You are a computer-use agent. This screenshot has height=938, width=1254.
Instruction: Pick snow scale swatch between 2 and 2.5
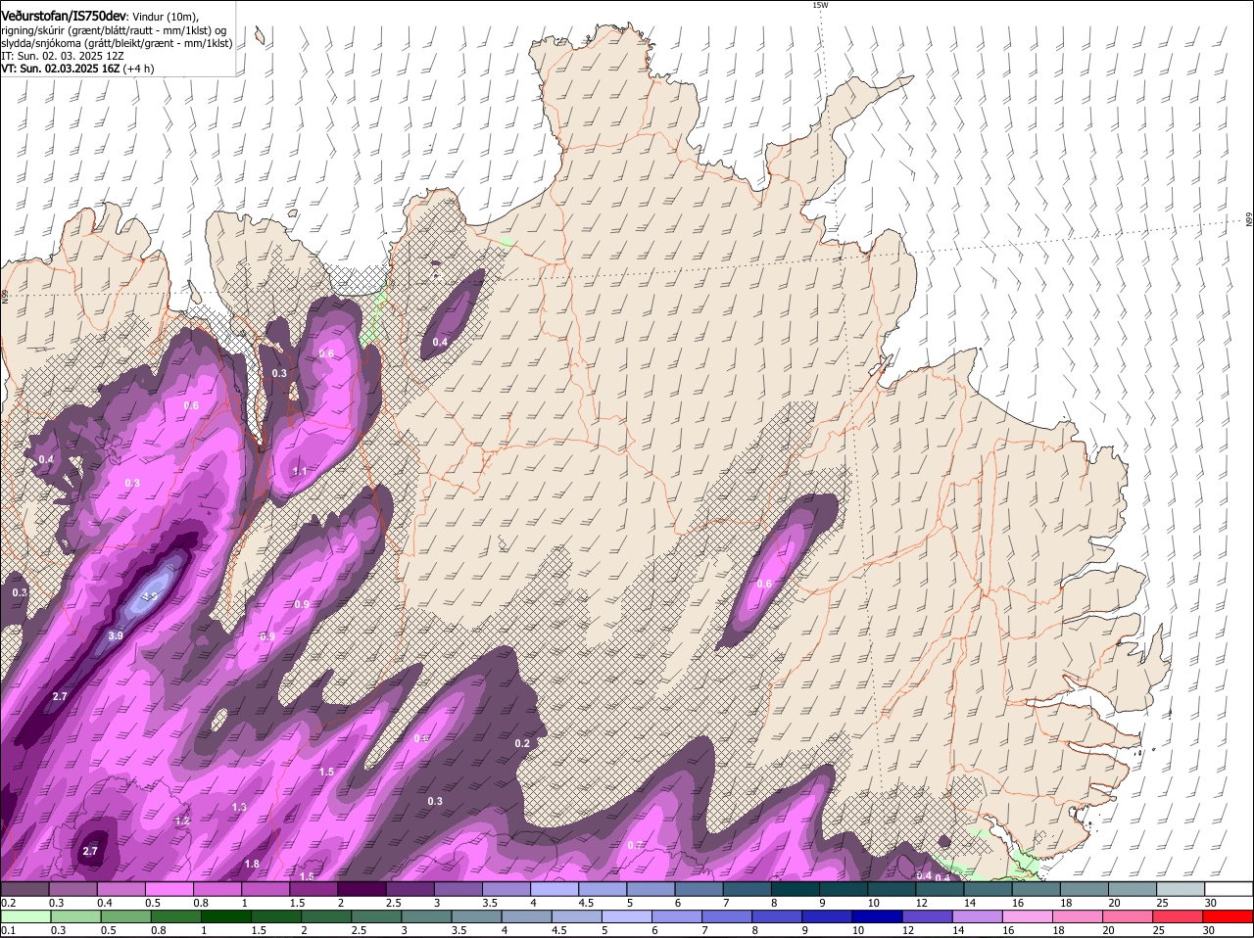tap(362, 888)
